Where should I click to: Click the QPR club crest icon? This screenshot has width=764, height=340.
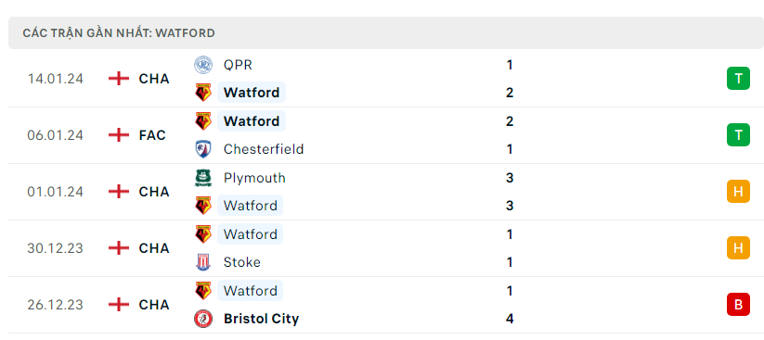[202, 65]
